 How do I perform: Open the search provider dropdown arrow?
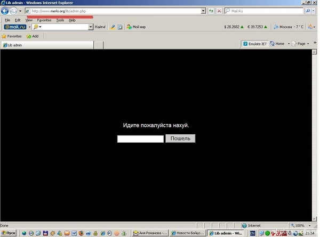click(x=314, y=11)
